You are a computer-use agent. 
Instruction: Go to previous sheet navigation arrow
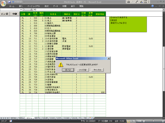pos(4,118)
